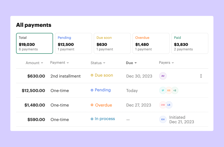
Task: Filter by the Pending summary card
Action: [73, 43]
